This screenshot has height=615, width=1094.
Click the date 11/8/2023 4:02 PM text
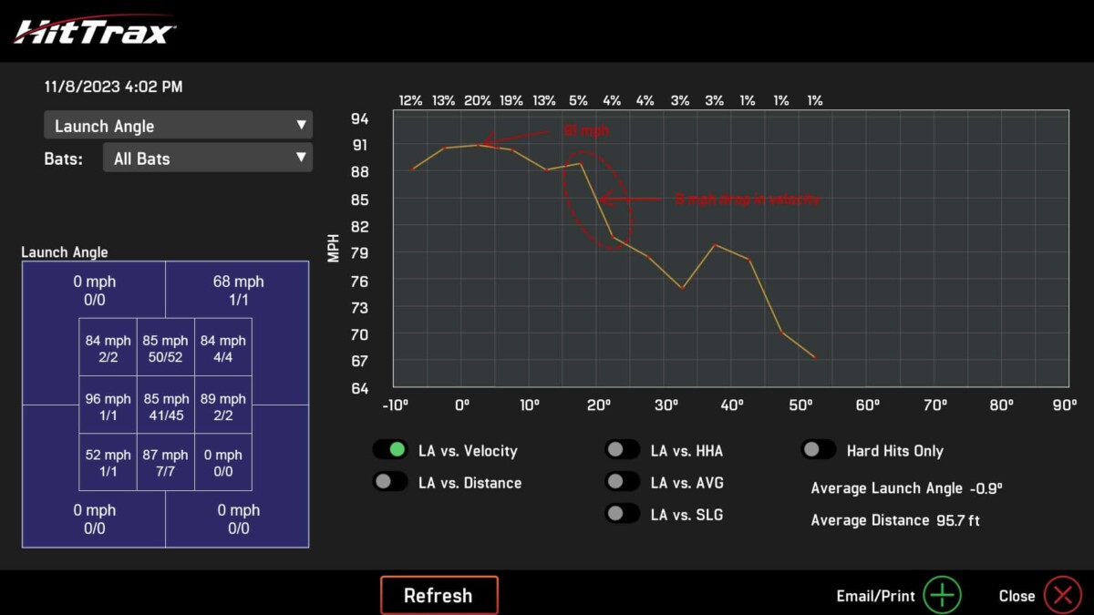(x=113, y=87)
